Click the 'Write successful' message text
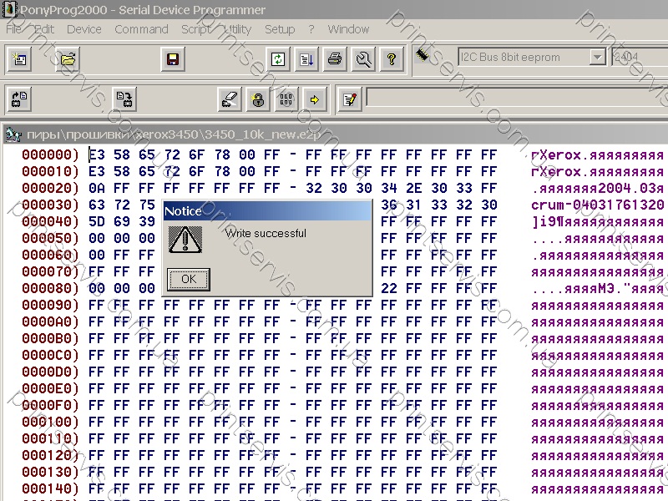 [266, 234]
